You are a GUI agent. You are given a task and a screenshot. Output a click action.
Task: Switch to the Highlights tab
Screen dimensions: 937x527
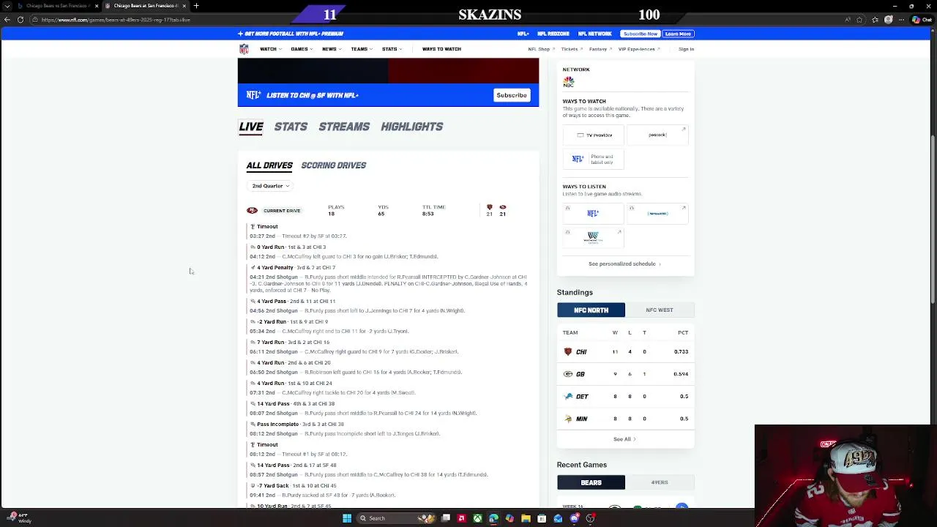pyautogui.click(x=411, y=127)
